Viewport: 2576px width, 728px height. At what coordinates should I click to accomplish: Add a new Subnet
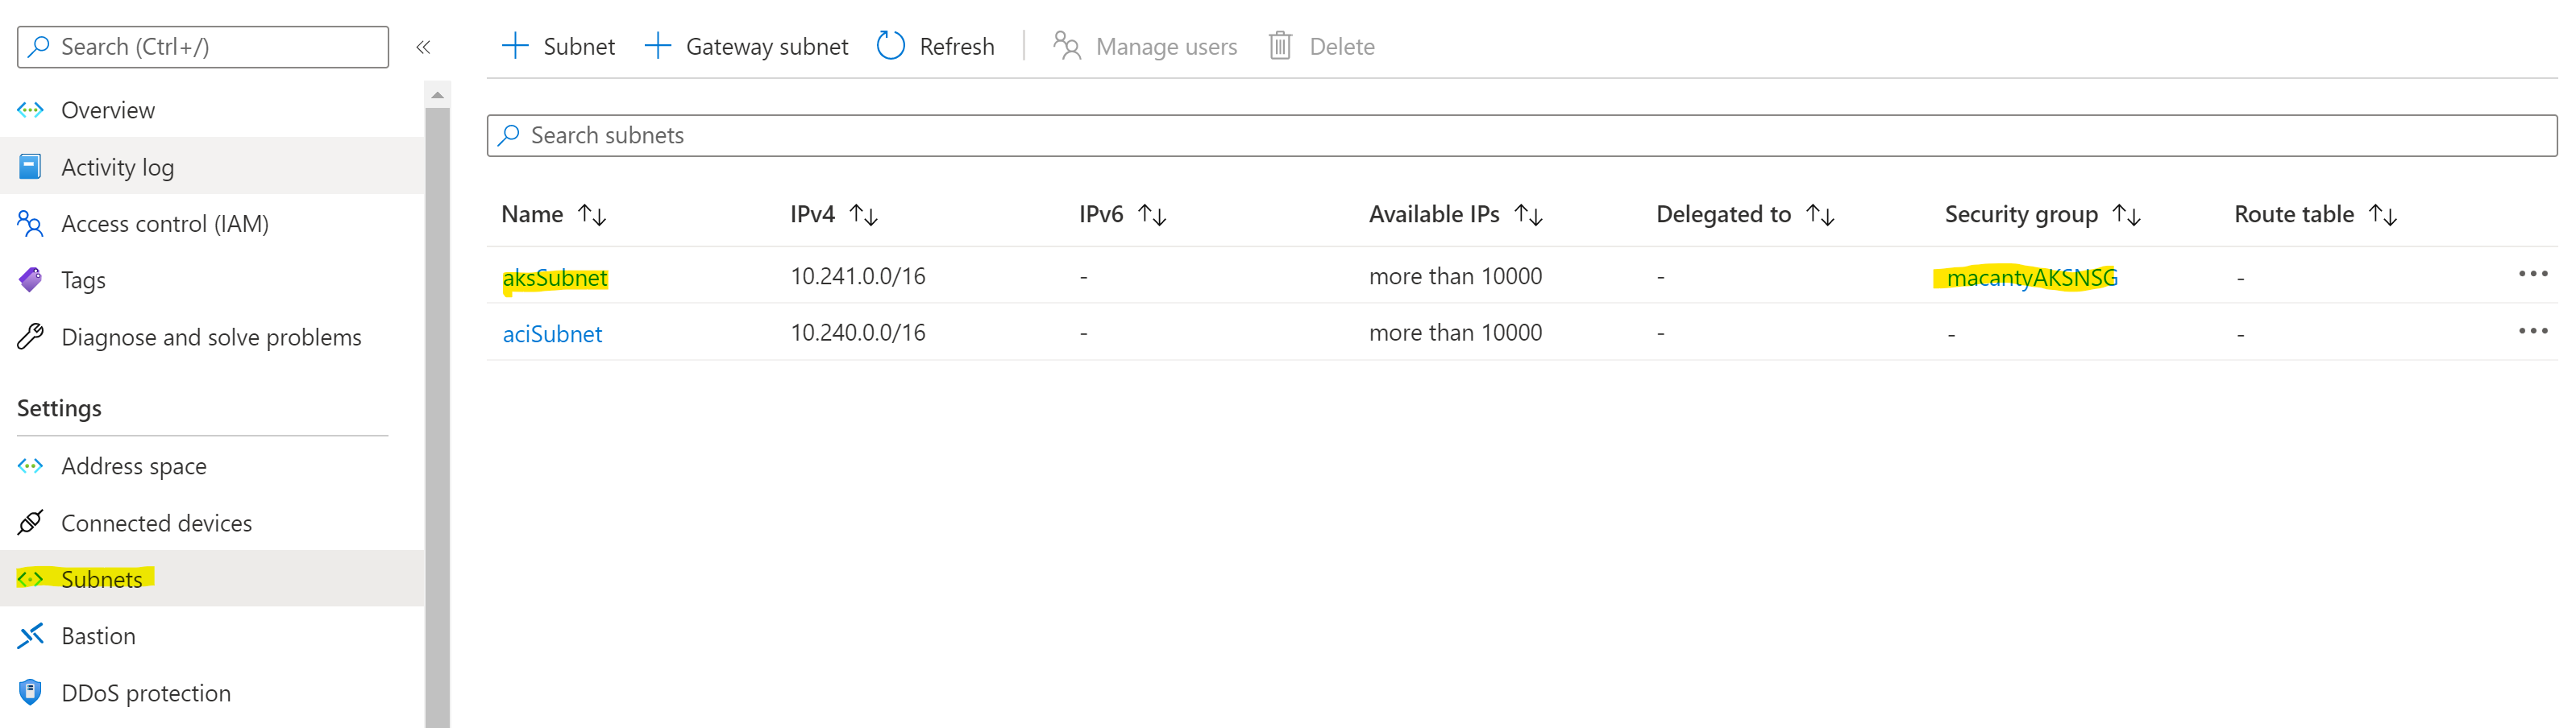coord(558,46)
